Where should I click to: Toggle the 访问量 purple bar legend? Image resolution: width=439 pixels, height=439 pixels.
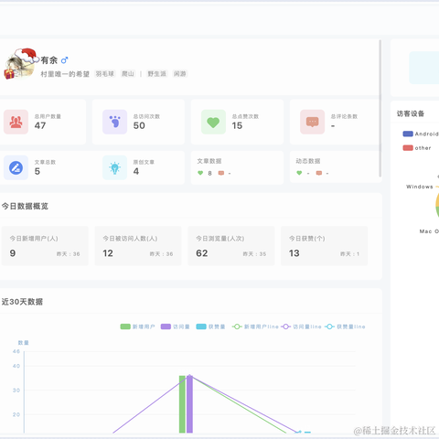click(x=176, y=327)
